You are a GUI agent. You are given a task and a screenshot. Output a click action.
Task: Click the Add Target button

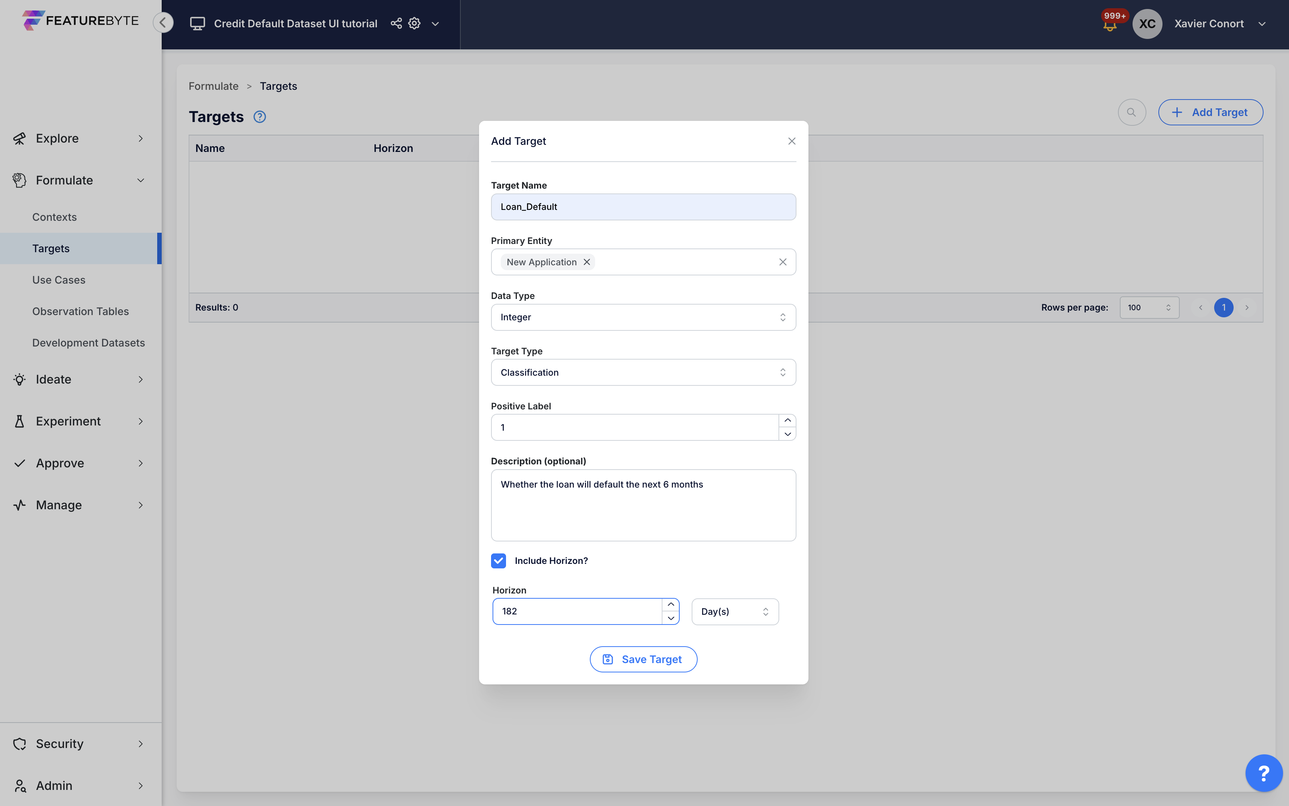1211,112
